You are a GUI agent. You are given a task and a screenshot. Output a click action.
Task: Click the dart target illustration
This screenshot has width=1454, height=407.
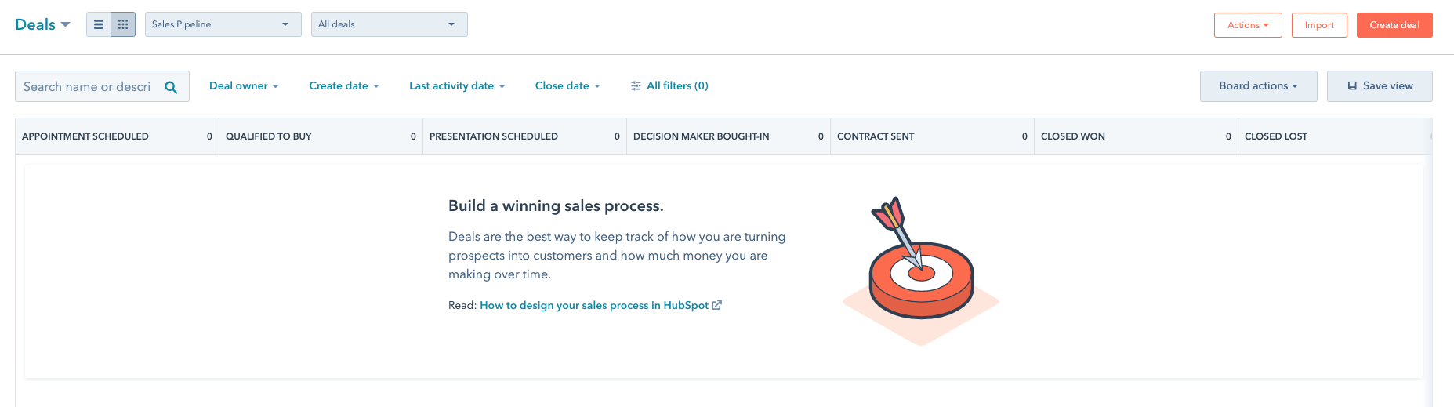coord(921,270)
